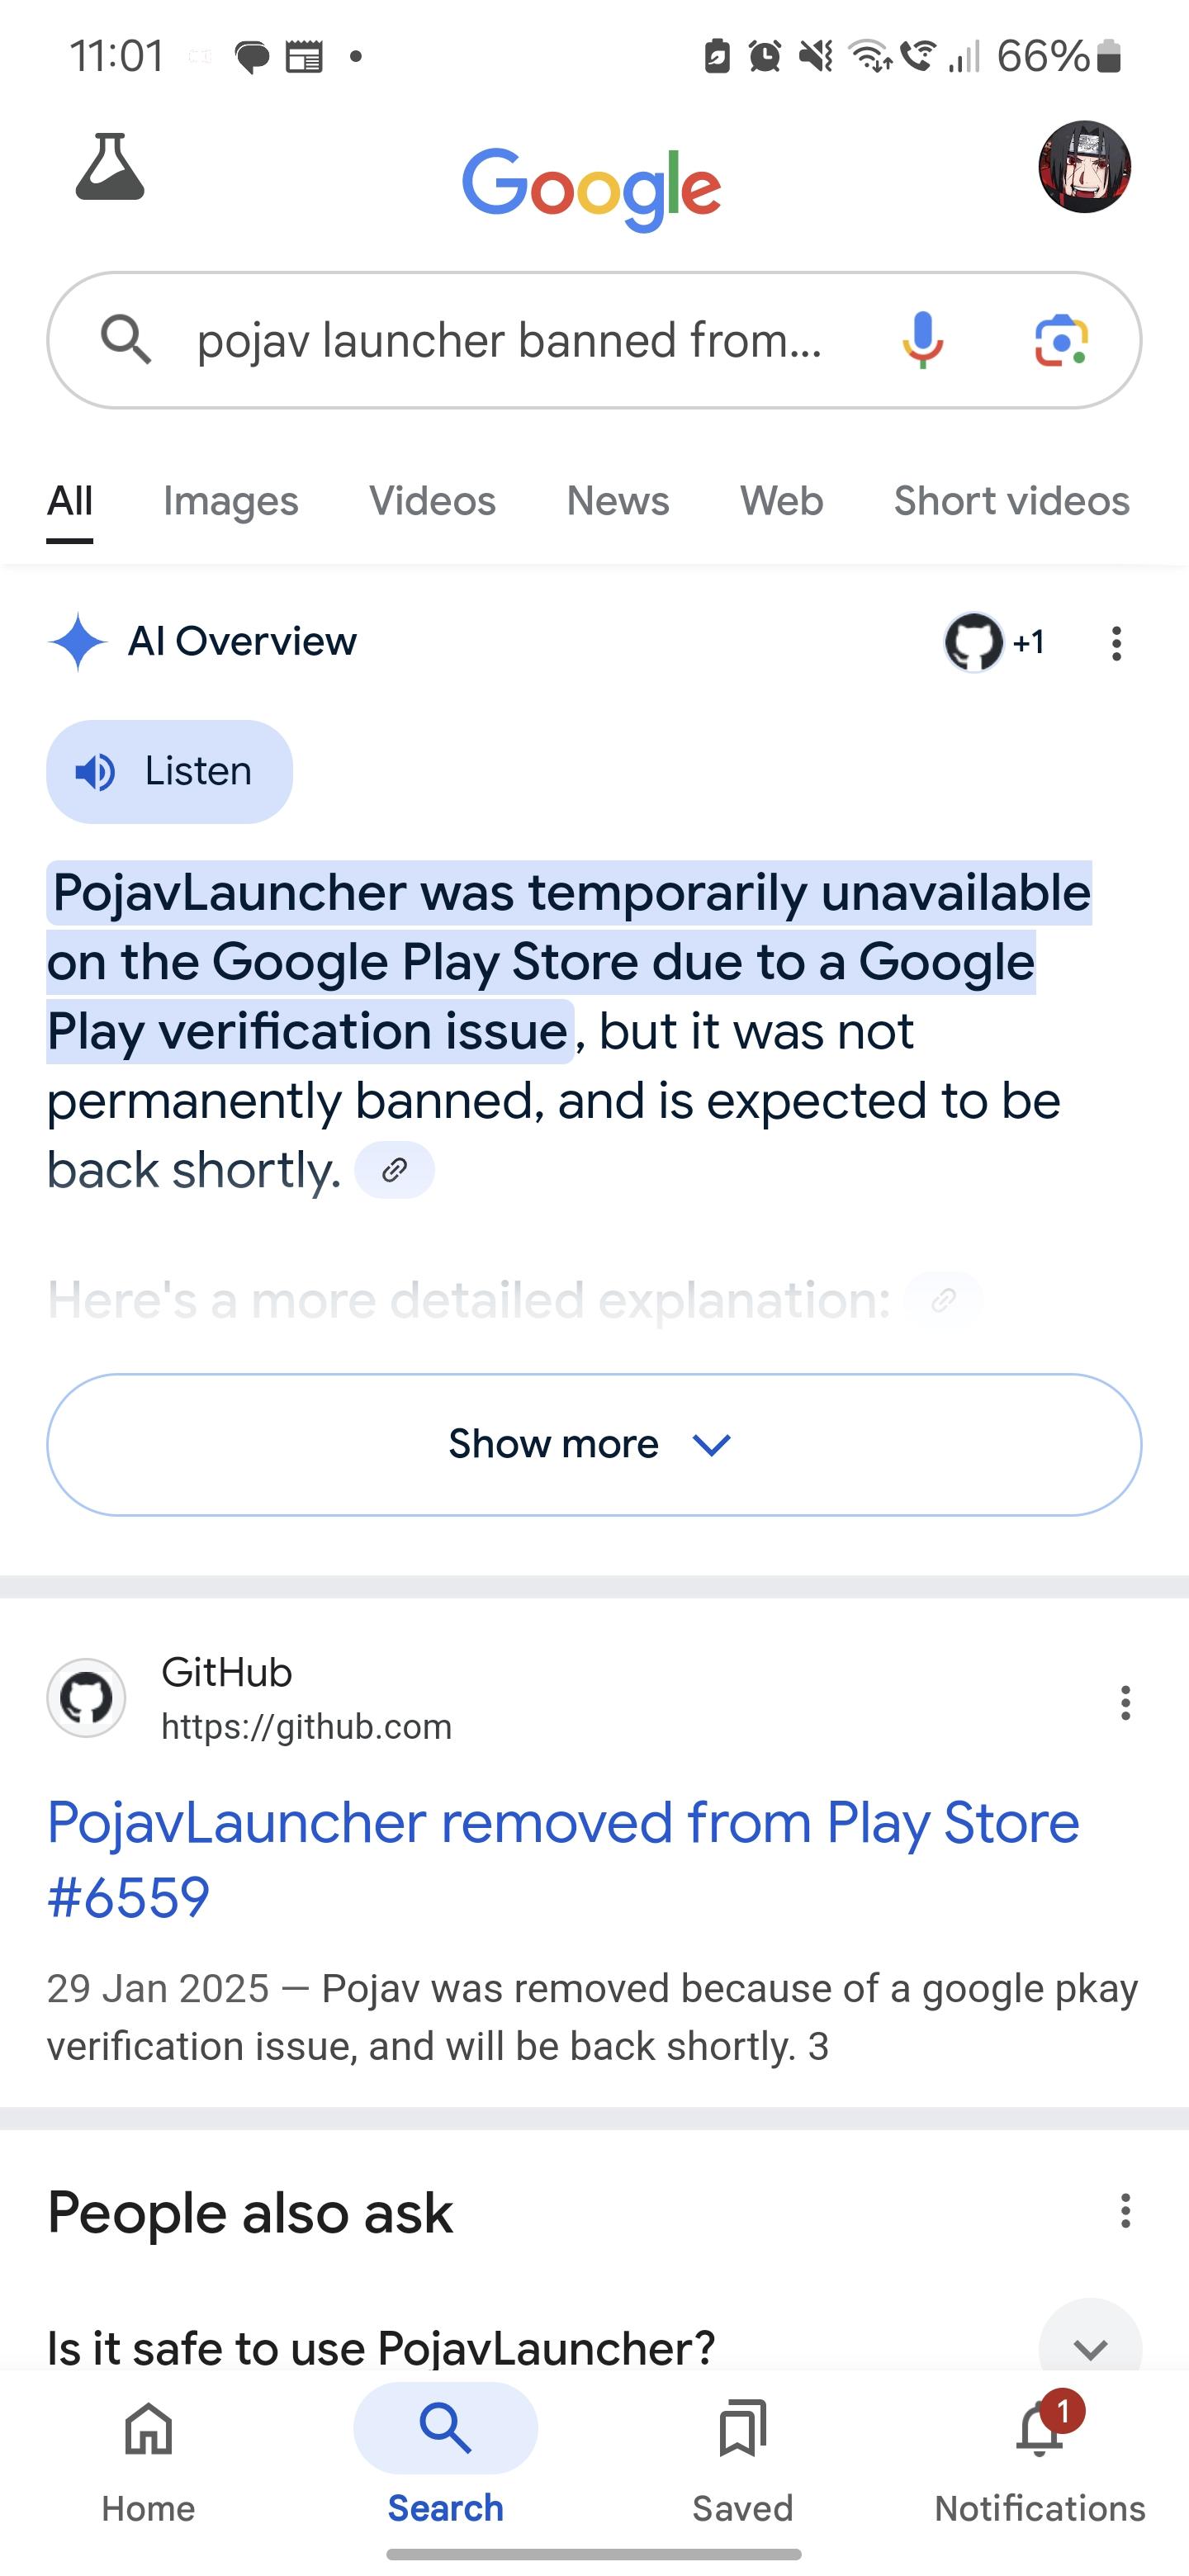The image size is (1189, 2576).
Task: Tap the profile avatar picture
Action: click(x=1084, y=167)
